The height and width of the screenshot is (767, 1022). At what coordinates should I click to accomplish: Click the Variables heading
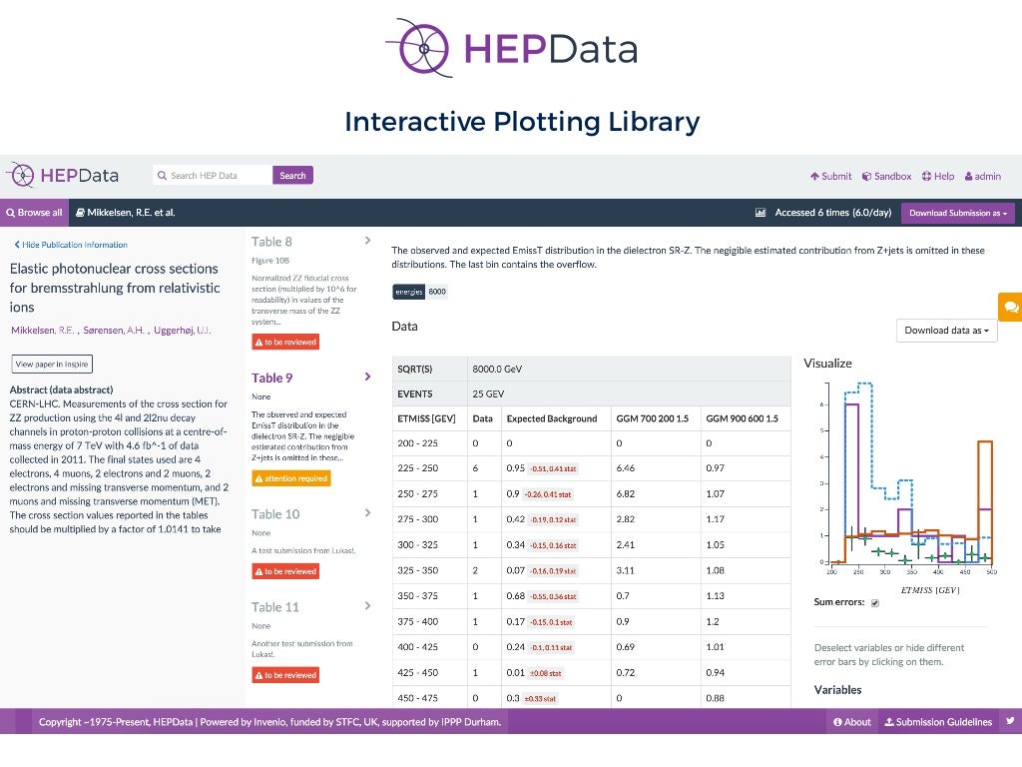click(x=837, y=690)
